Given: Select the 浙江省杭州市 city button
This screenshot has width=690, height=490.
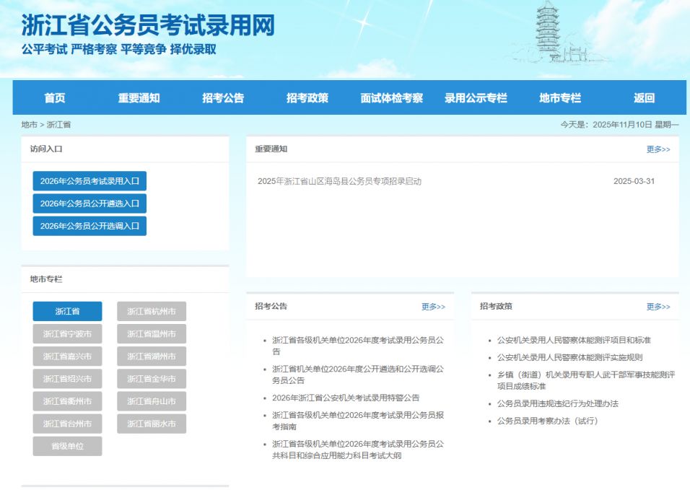Looking at the screenshot, I should pos(152,312).
